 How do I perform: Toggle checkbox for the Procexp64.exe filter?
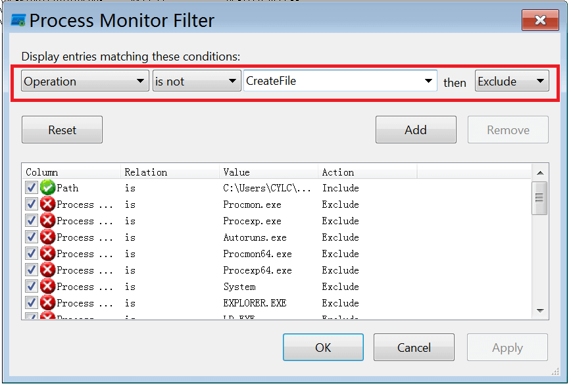(x=32, y=270)
